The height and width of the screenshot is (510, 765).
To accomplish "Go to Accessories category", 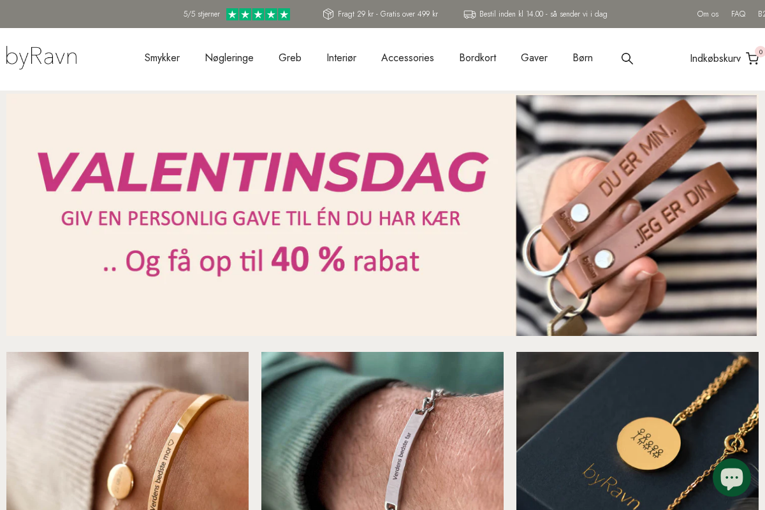I will pos(407,58).
